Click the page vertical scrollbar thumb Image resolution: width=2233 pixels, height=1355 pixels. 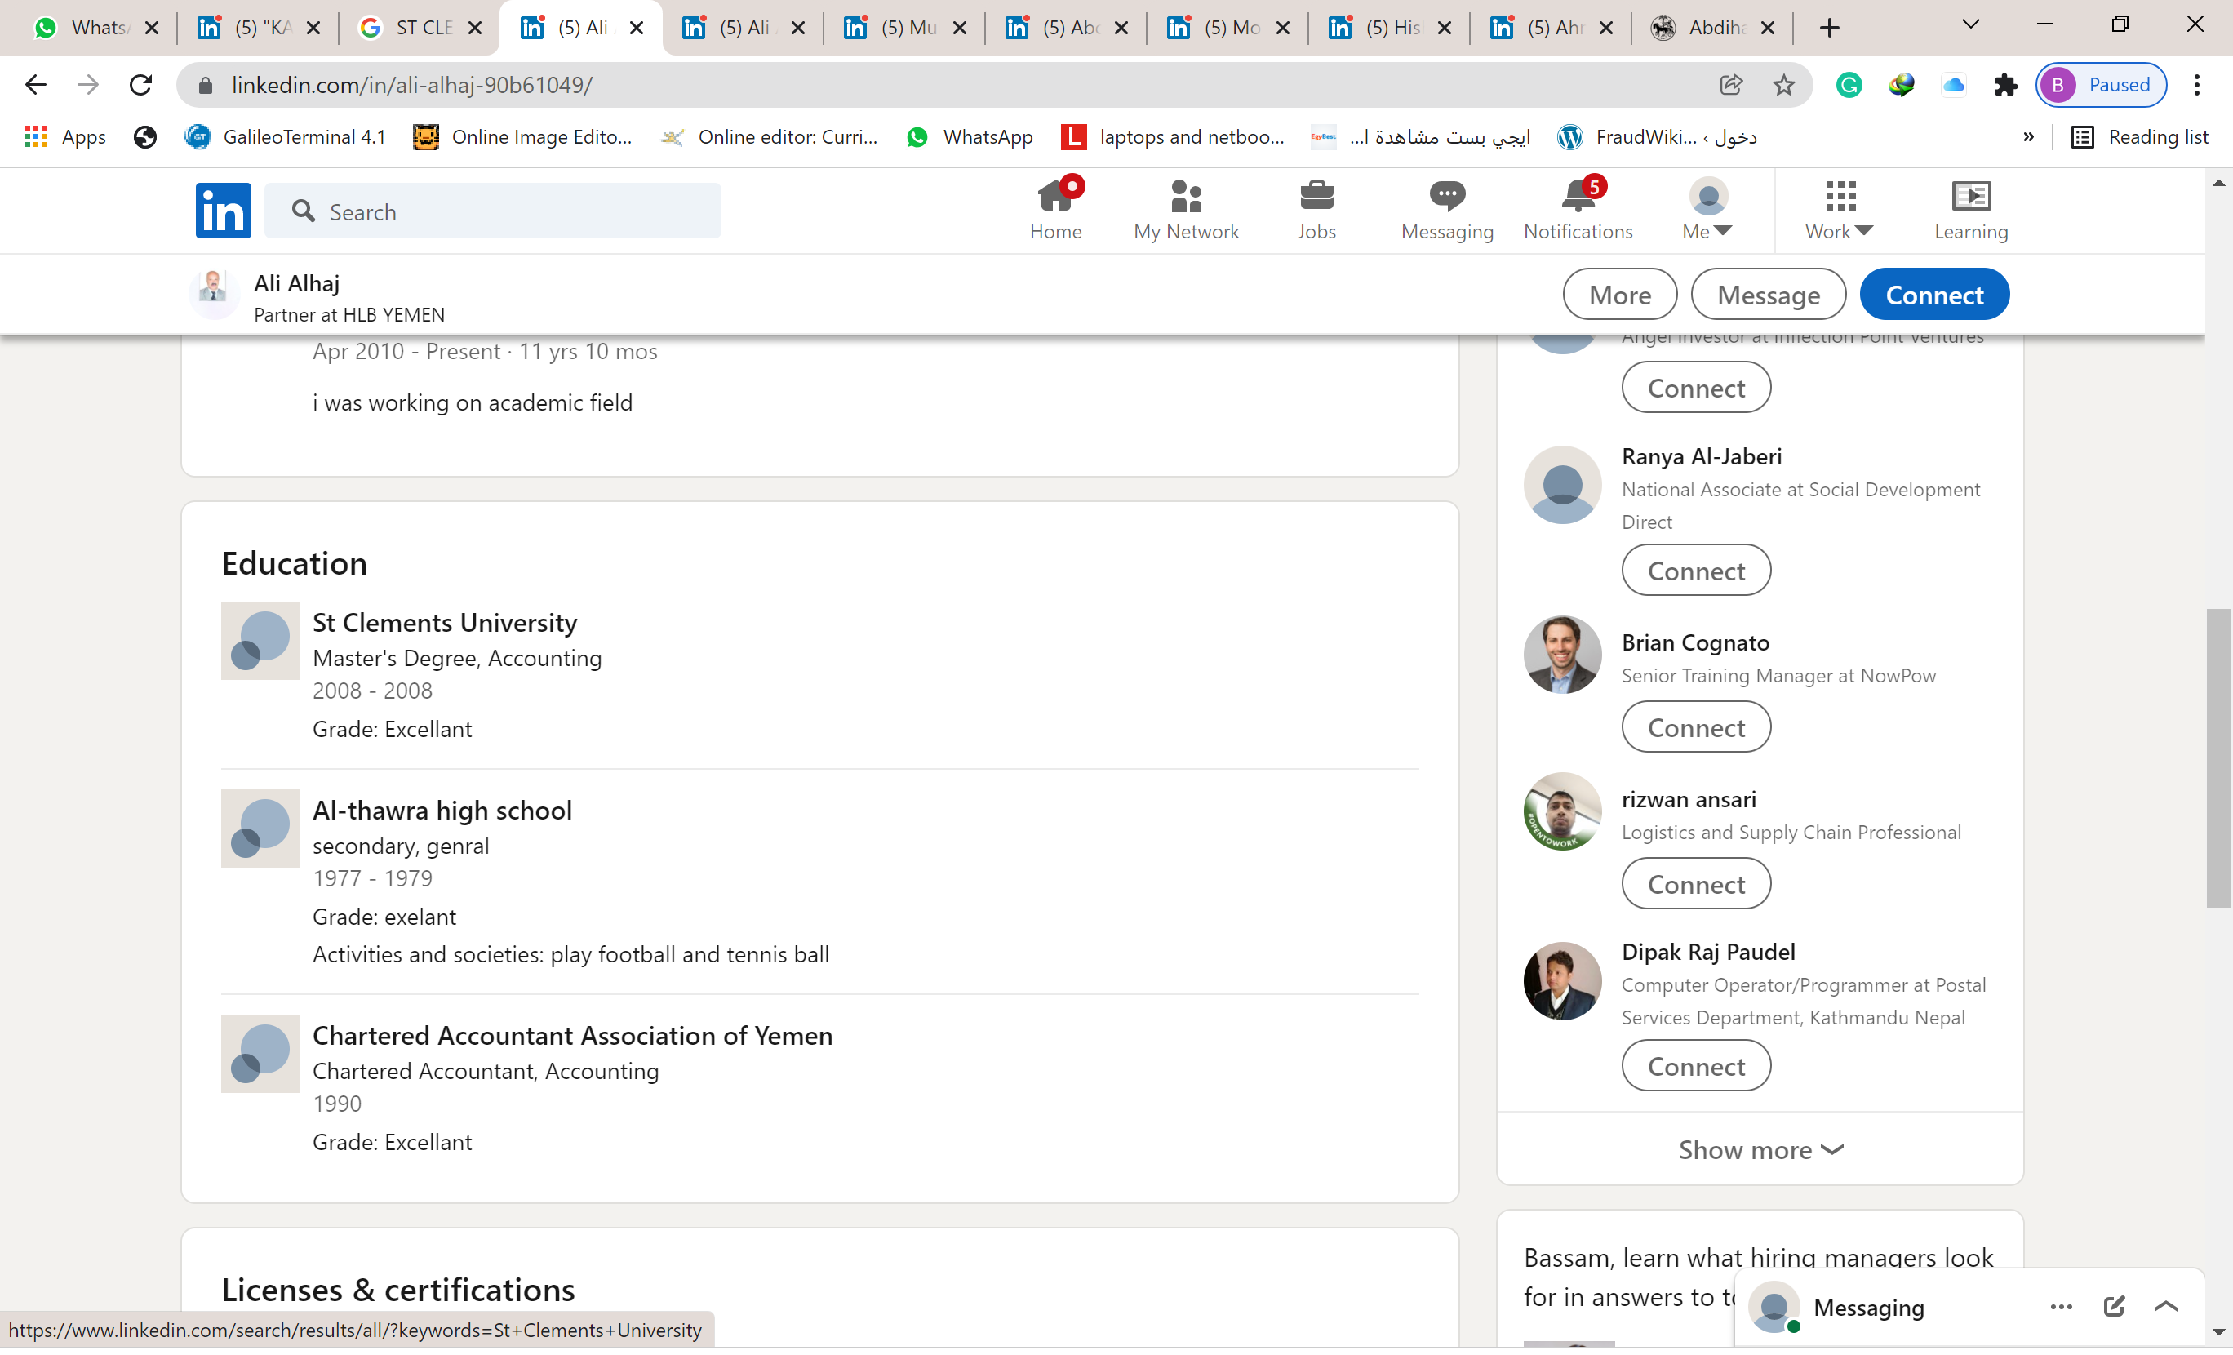tap(2217, 757)
